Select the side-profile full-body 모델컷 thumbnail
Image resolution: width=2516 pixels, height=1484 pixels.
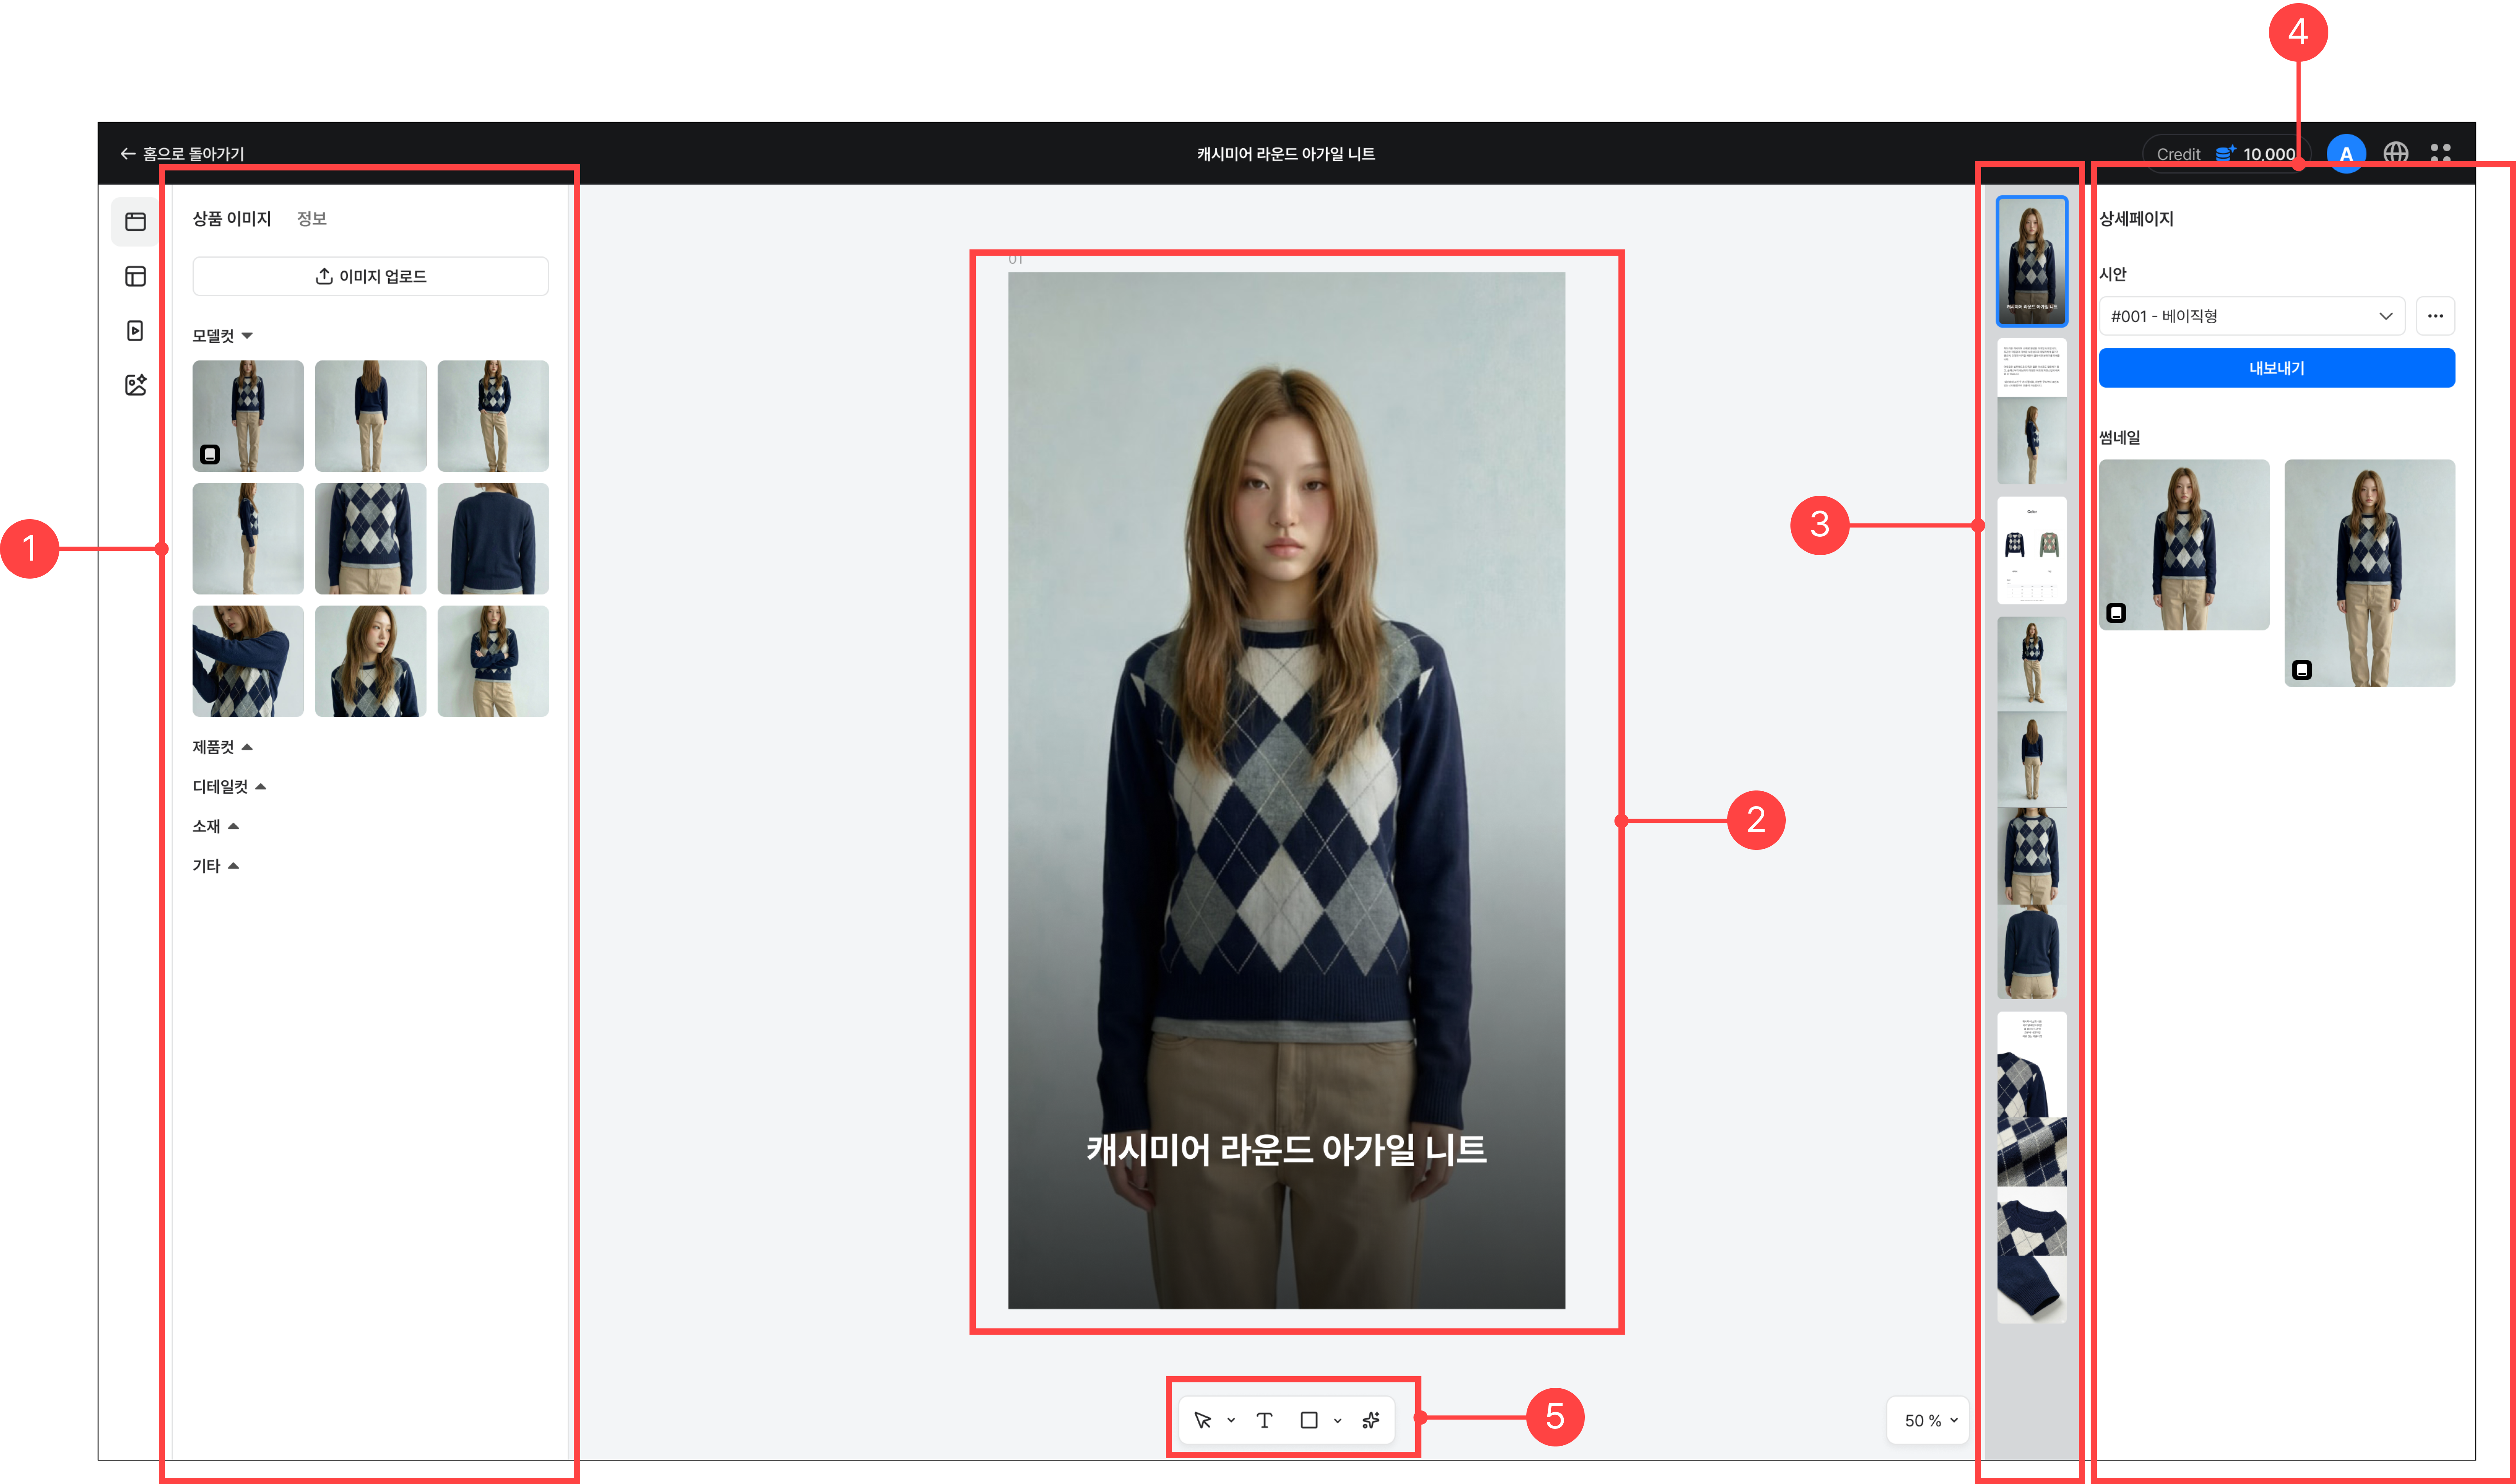[248, 539]
